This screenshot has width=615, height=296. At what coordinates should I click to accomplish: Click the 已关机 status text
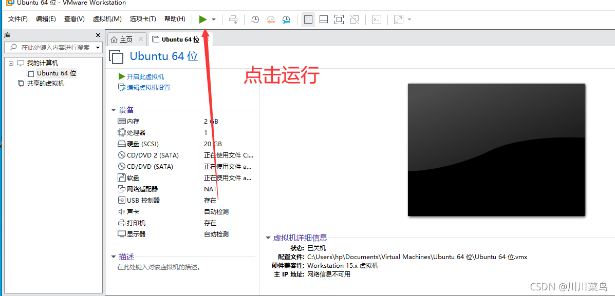[x=316, y=248]
